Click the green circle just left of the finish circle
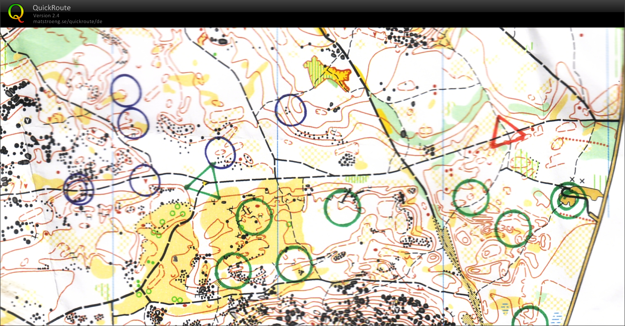The image size is (625, 326). point(513,228)
